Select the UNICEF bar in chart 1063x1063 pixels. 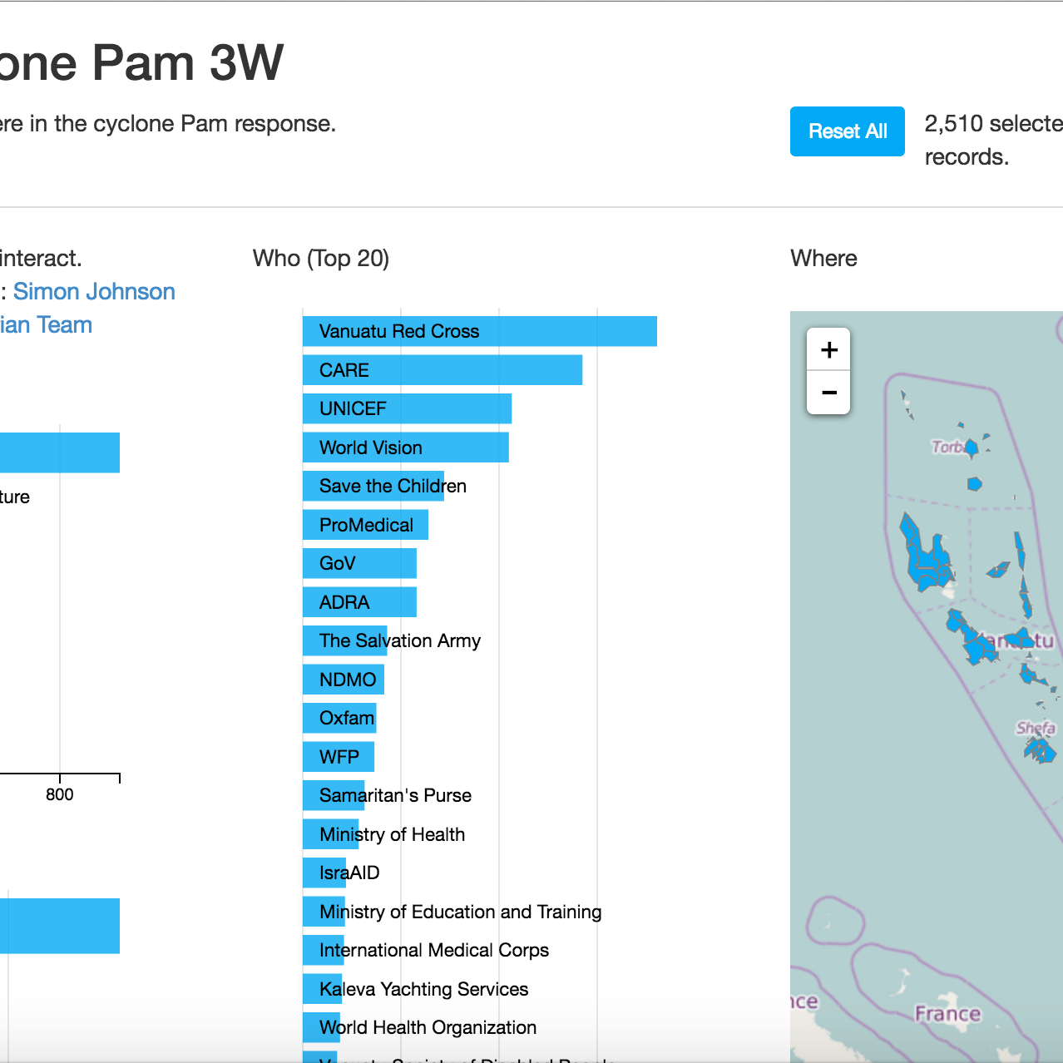click(407, 408)
